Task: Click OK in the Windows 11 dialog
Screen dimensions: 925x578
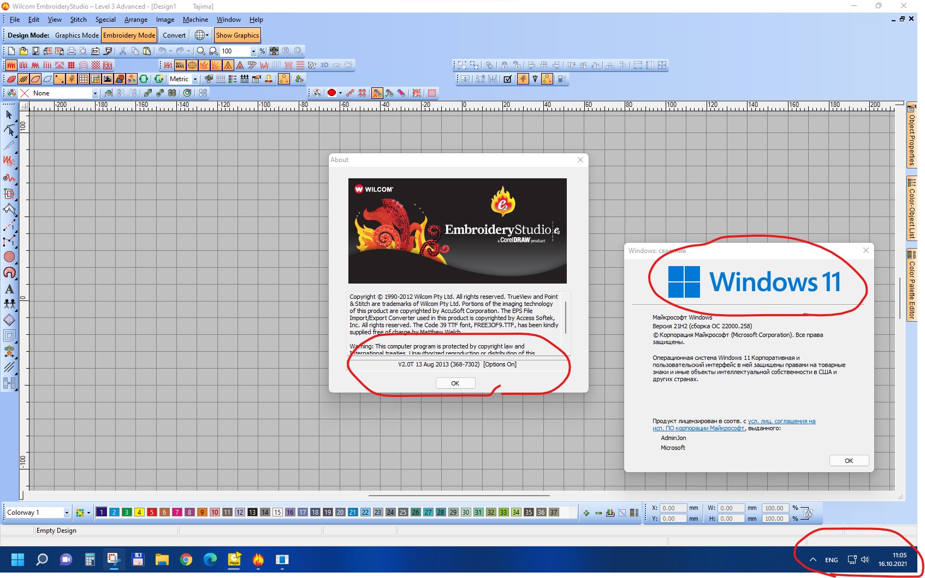Action: click(849, 461)
